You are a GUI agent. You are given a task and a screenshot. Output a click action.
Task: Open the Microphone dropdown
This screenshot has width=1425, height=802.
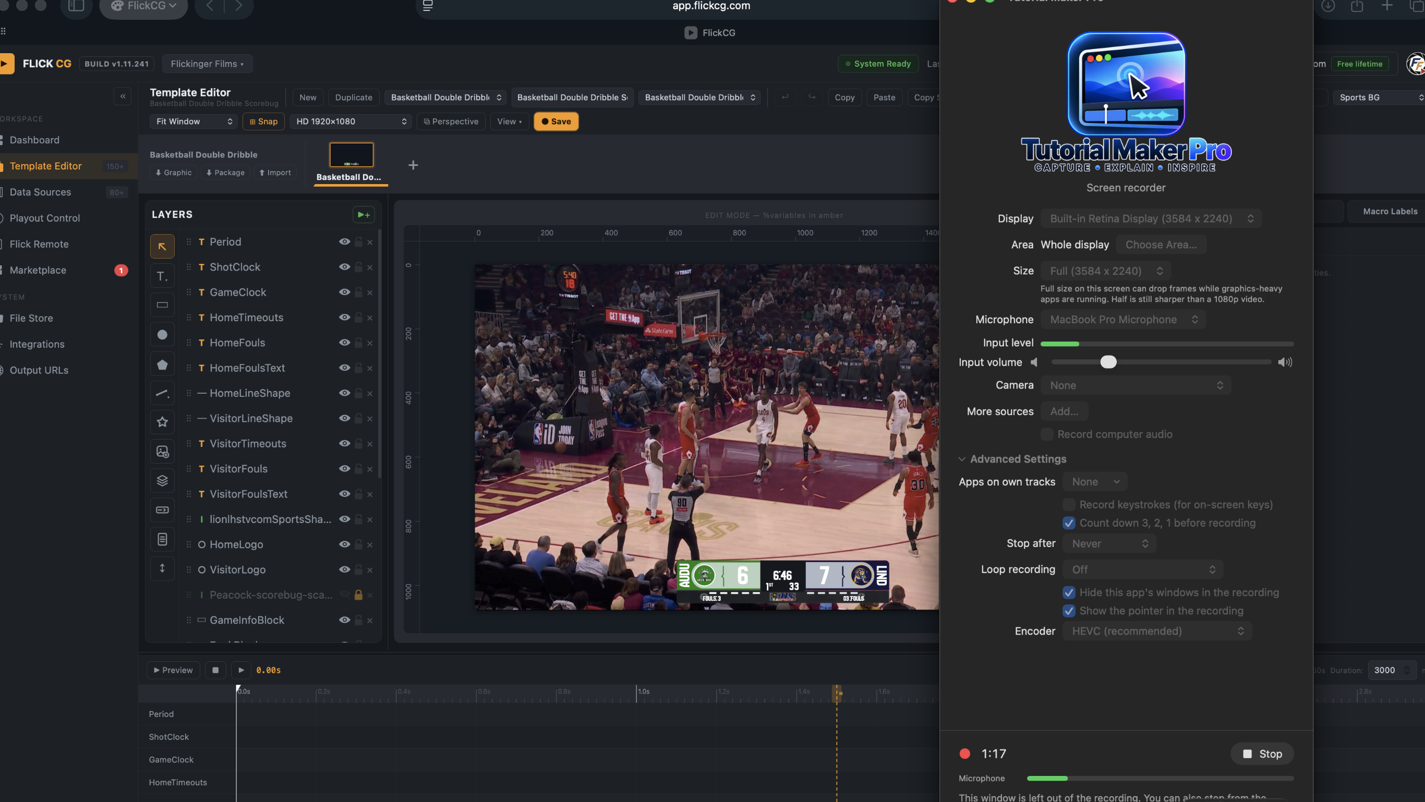click(x=1123, y=319)
